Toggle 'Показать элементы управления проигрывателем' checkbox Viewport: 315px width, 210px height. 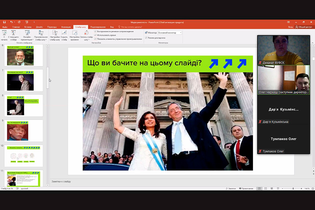(x=96, y=39)
